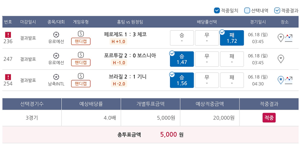Open the location pin icon for match 236
This screenshot has height=155, width=302.
281,38
